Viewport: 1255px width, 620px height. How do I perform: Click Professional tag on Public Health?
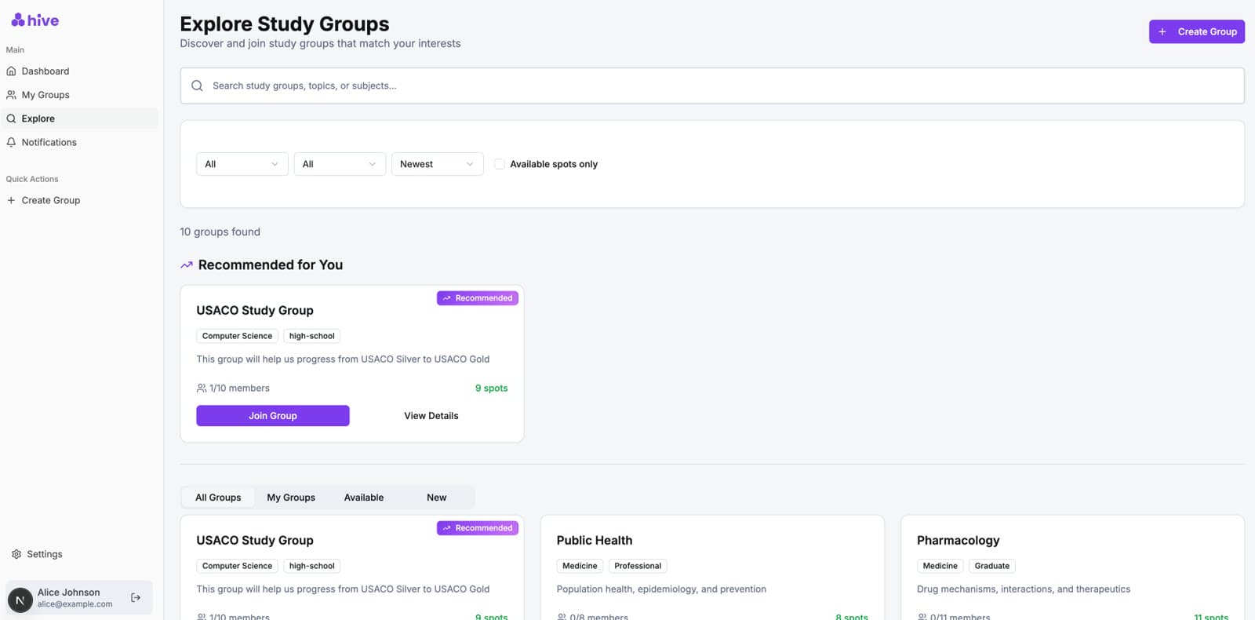(x=638, y=566)
